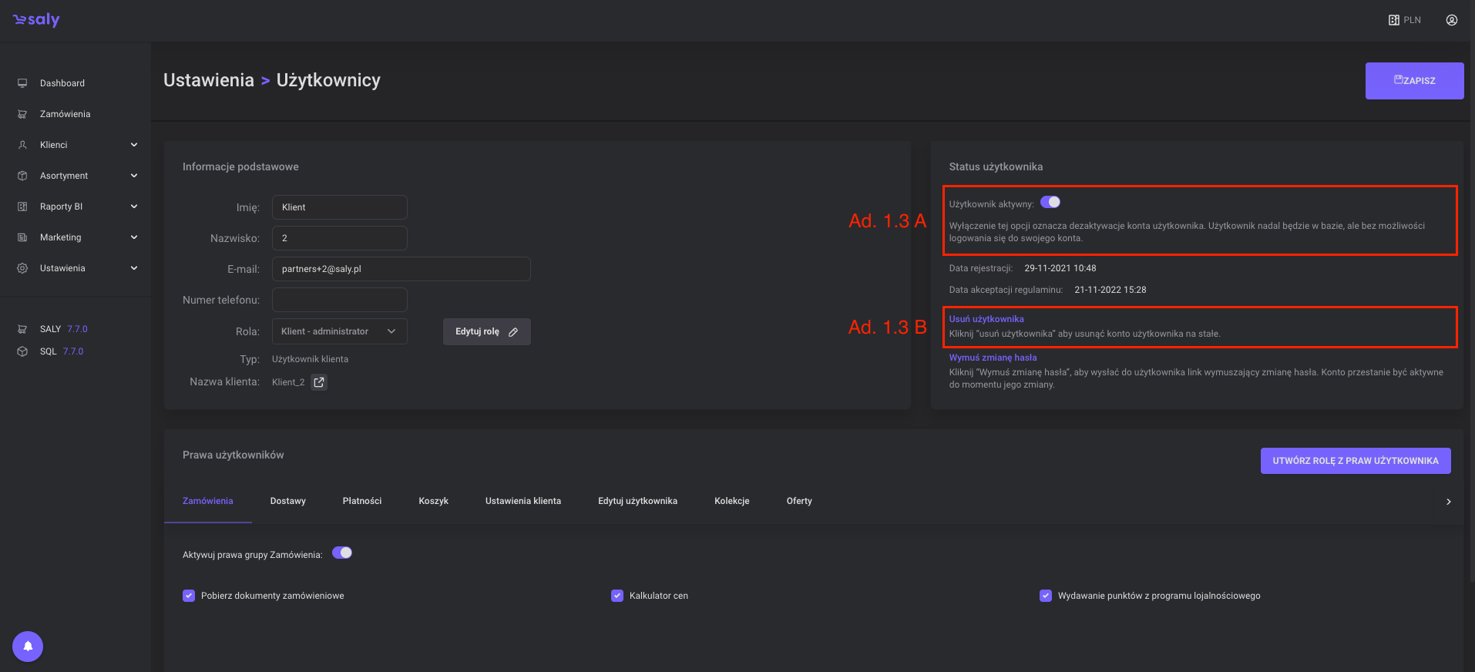Screen dimensions: 1475x672
Task: Switch to the Płatności tab
Action: click(x=361, y=501)
